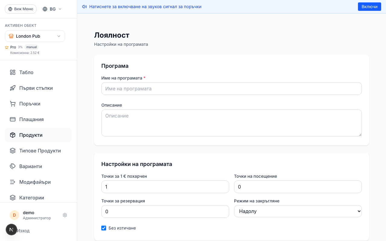
Task: Open the BG language dropdown
Action: [x=52, y=9]
